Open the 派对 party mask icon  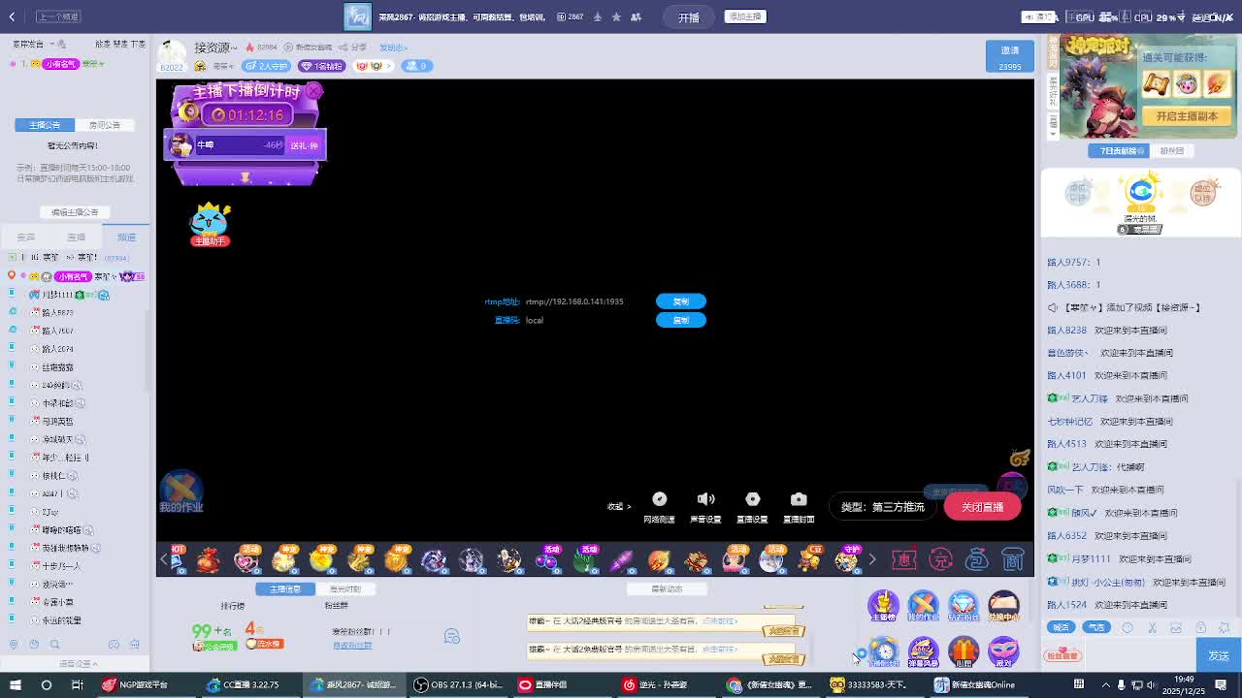point(1003,650)
